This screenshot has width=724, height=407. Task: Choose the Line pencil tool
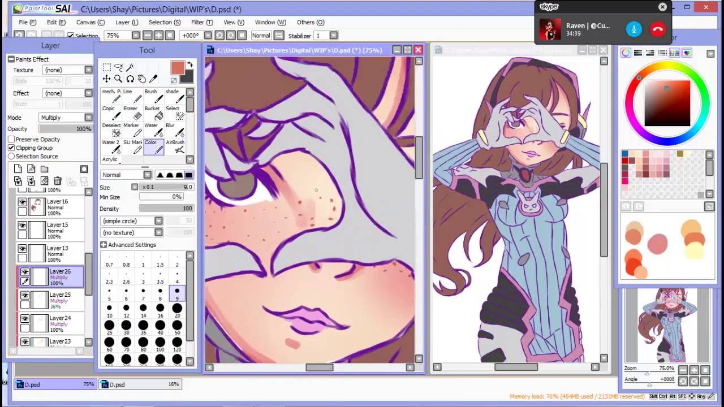132,96
